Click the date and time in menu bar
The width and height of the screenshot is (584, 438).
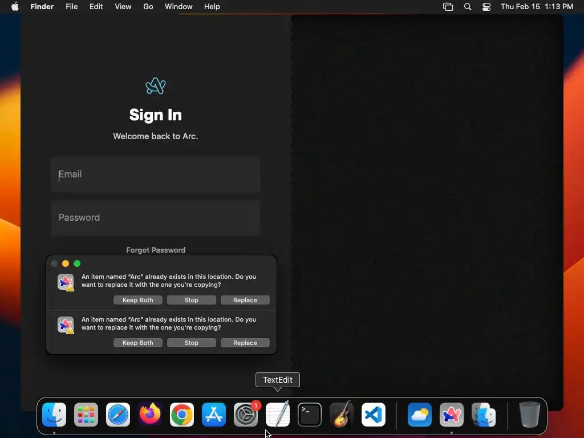click(x=537, y=7)
